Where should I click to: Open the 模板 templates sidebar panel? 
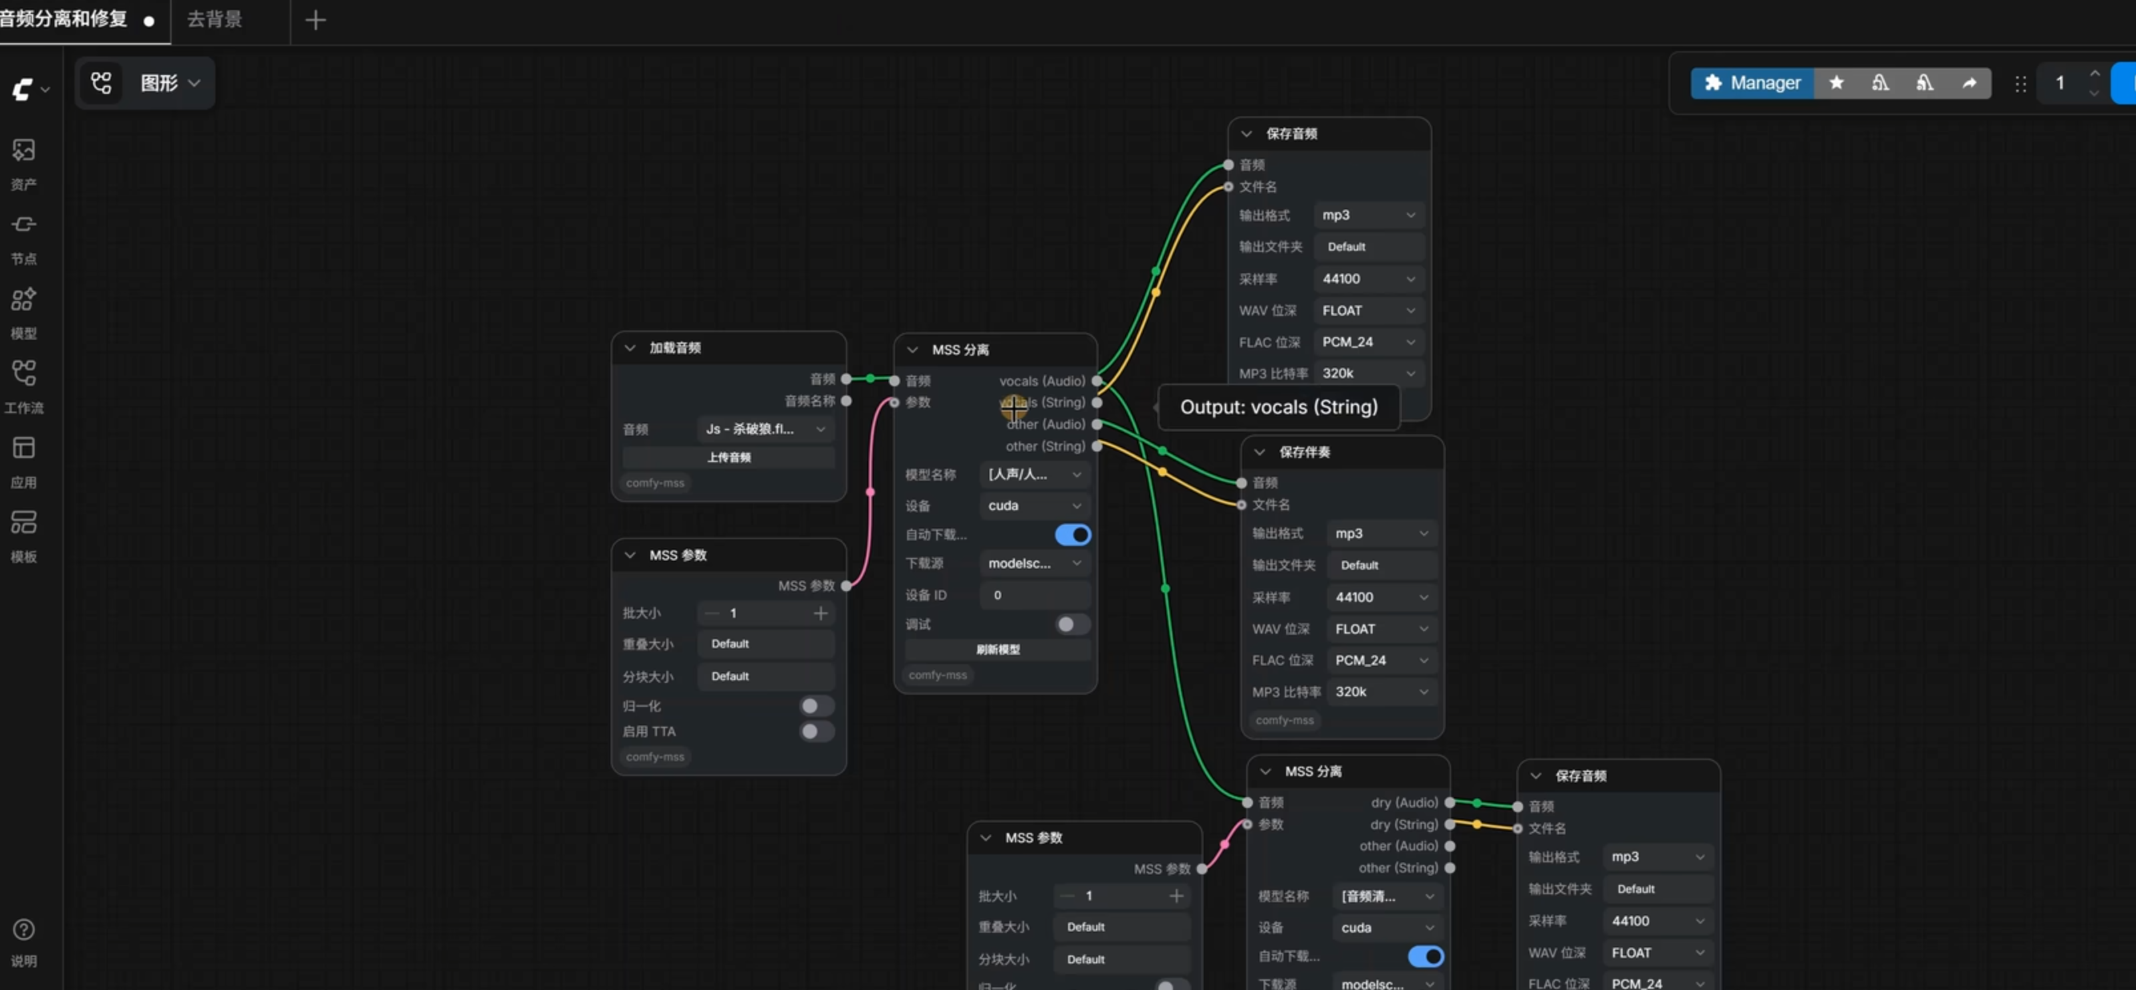[x=23, y=537]
